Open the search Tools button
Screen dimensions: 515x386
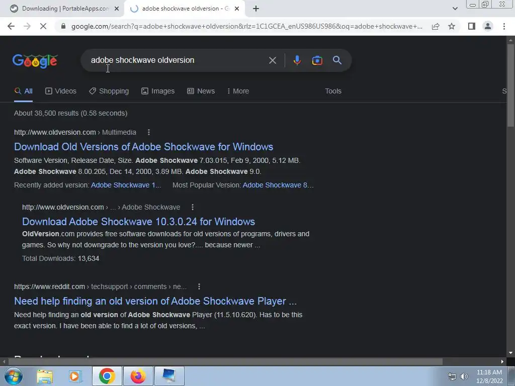click(333, 91)
